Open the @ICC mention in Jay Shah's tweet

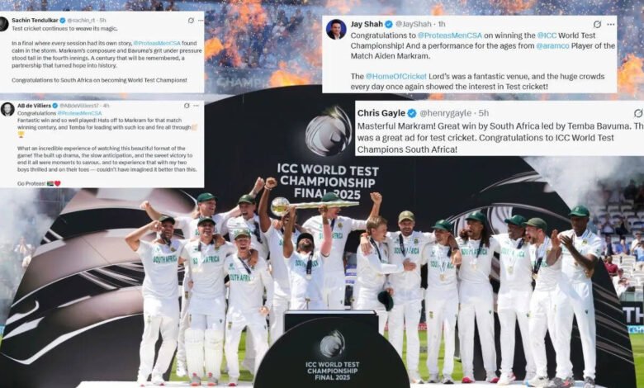click(x=547, y=35)
